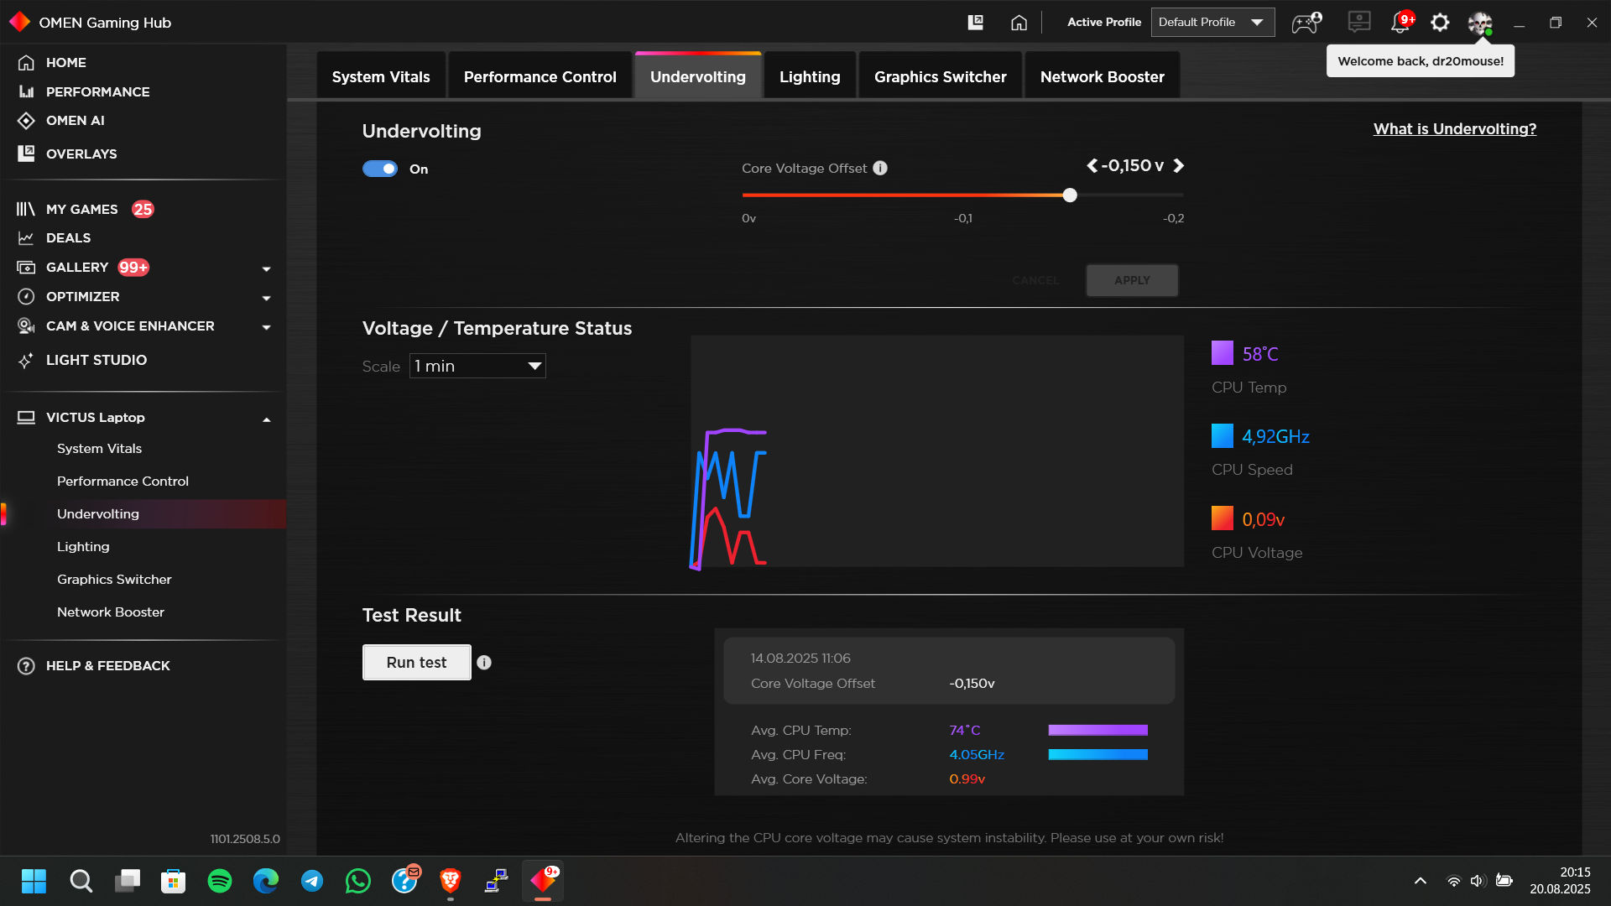The width and height of the screenshot is (1611, 906).
Task: Open Performance Control in the sidebar
Action: pos(123,482)
